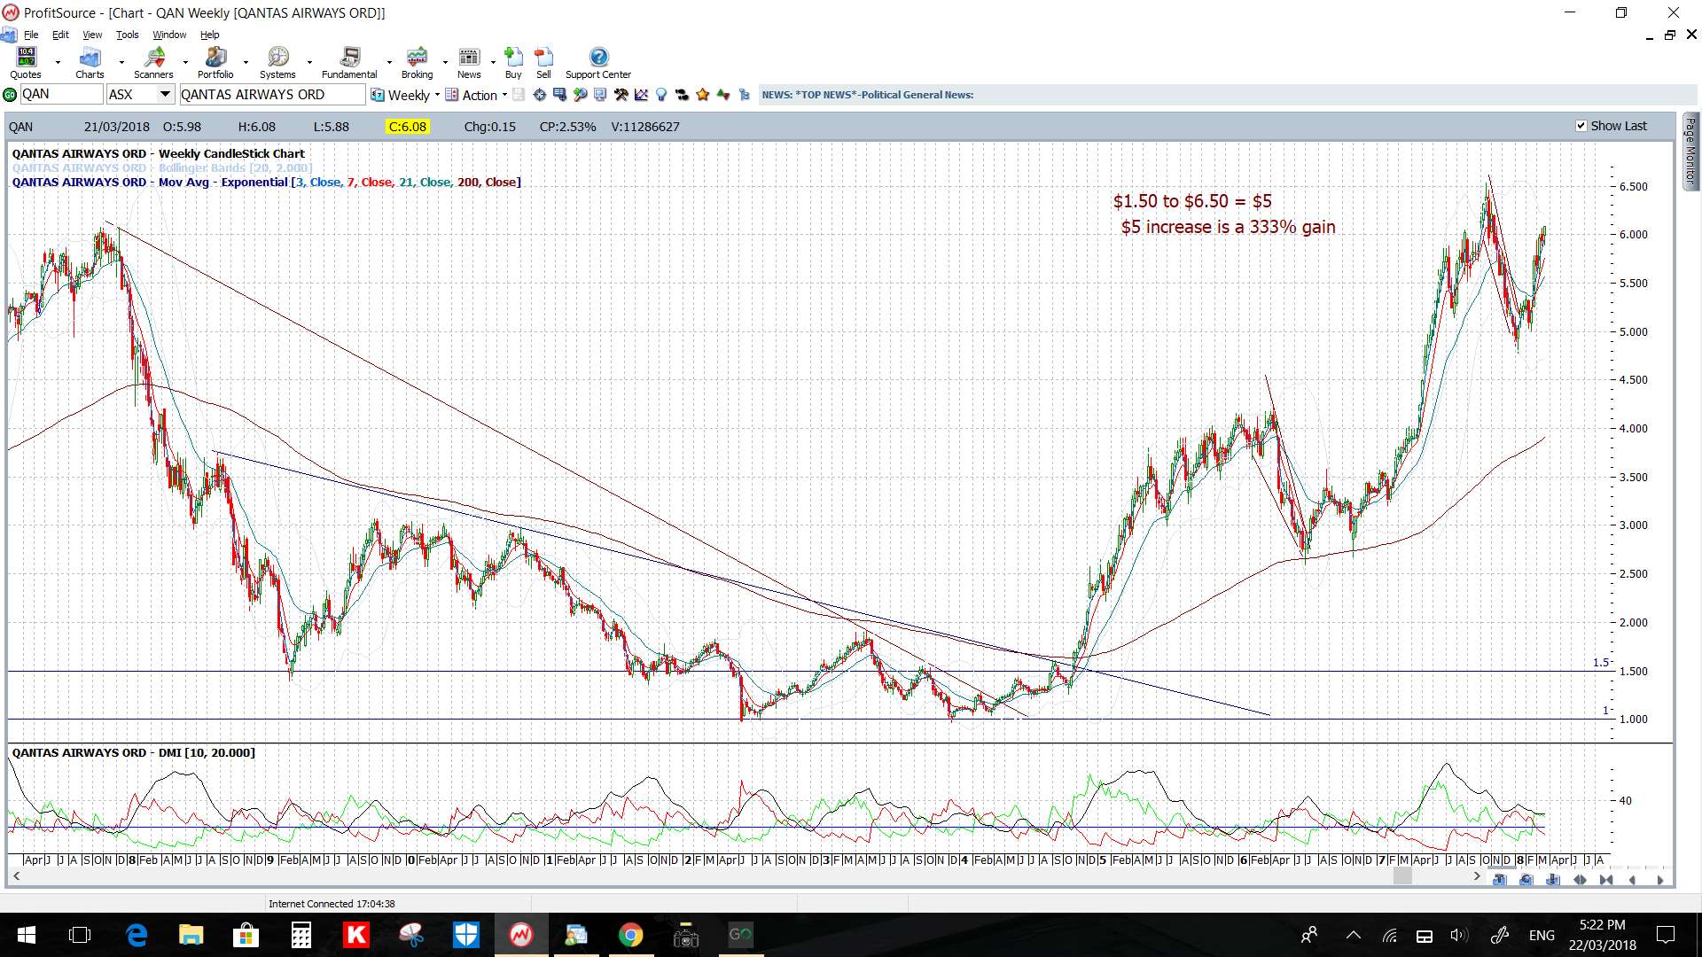The height and width of the screenshot is (957, 1702).
Task: Expand the Charts dropdown arrow
Action: 121,63
